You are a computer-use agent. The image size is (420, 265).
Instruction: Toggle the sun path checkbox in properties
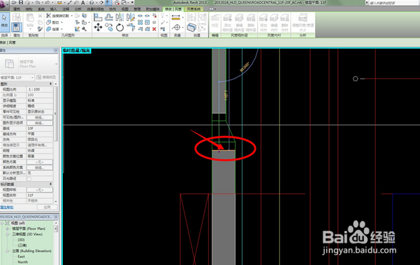(29, 178)
